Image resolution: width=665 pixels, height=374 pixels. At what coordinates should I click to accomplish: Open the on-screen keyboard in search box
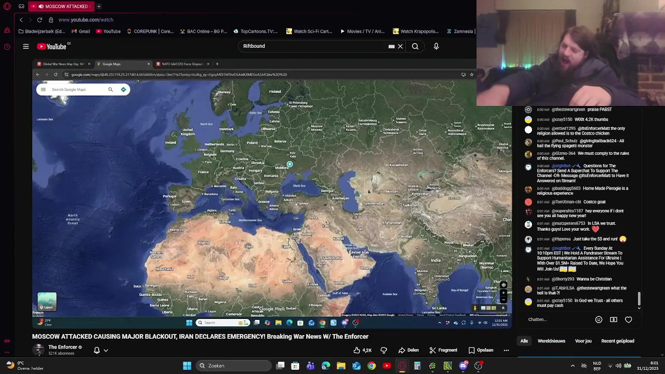pos(391,46)
